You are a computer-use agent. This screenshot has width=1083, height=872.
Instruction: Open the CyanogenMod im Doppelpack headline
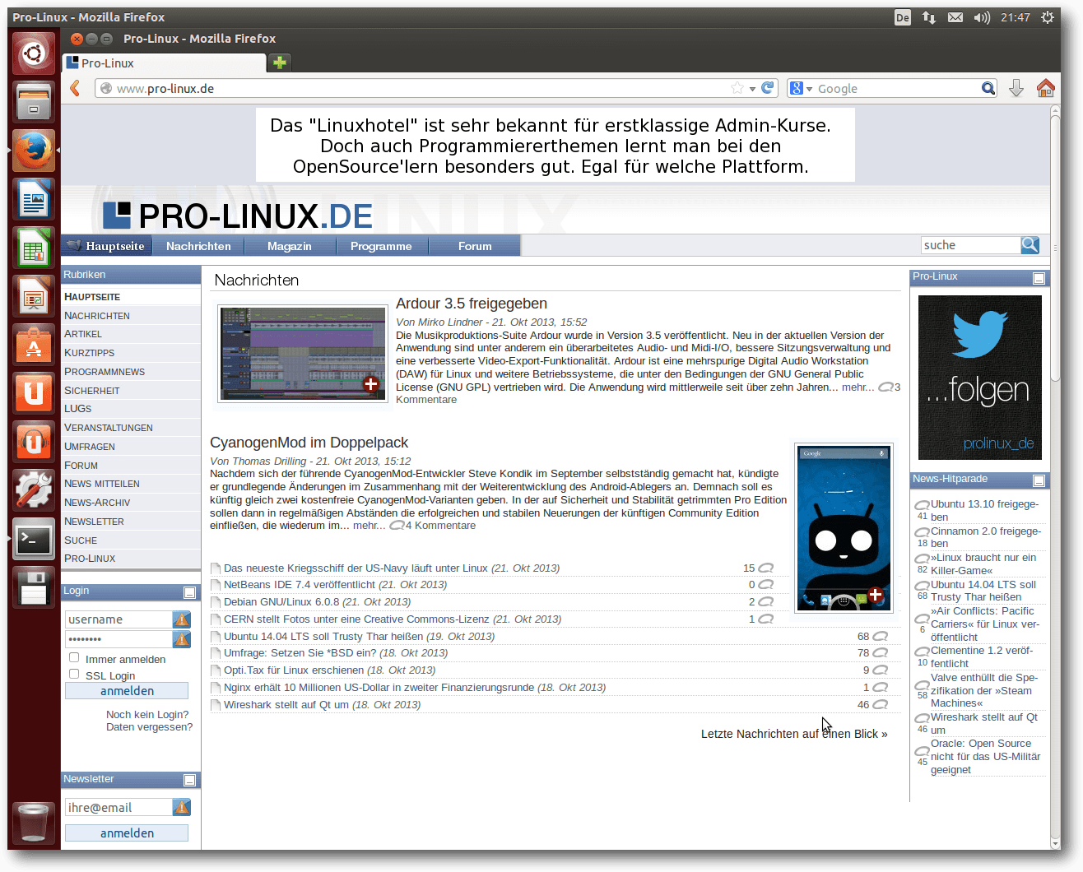[309, 443]
